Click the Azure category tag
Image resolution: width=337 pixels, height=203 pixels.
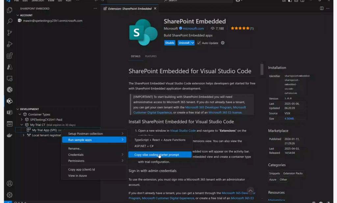273,179
